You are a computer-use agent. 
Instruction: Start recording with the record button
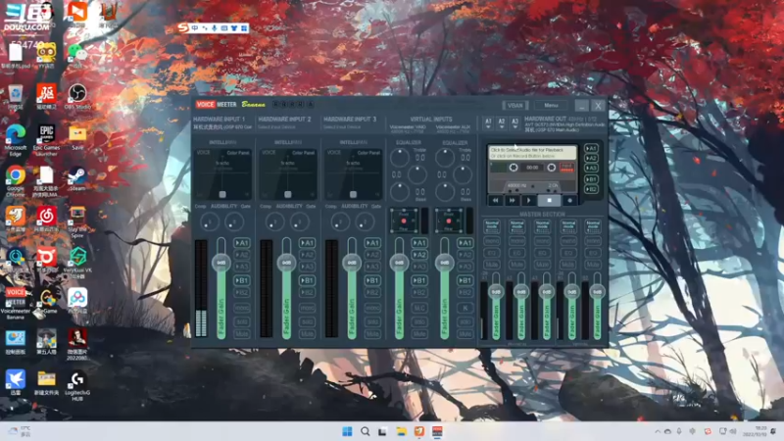[569, 201]
